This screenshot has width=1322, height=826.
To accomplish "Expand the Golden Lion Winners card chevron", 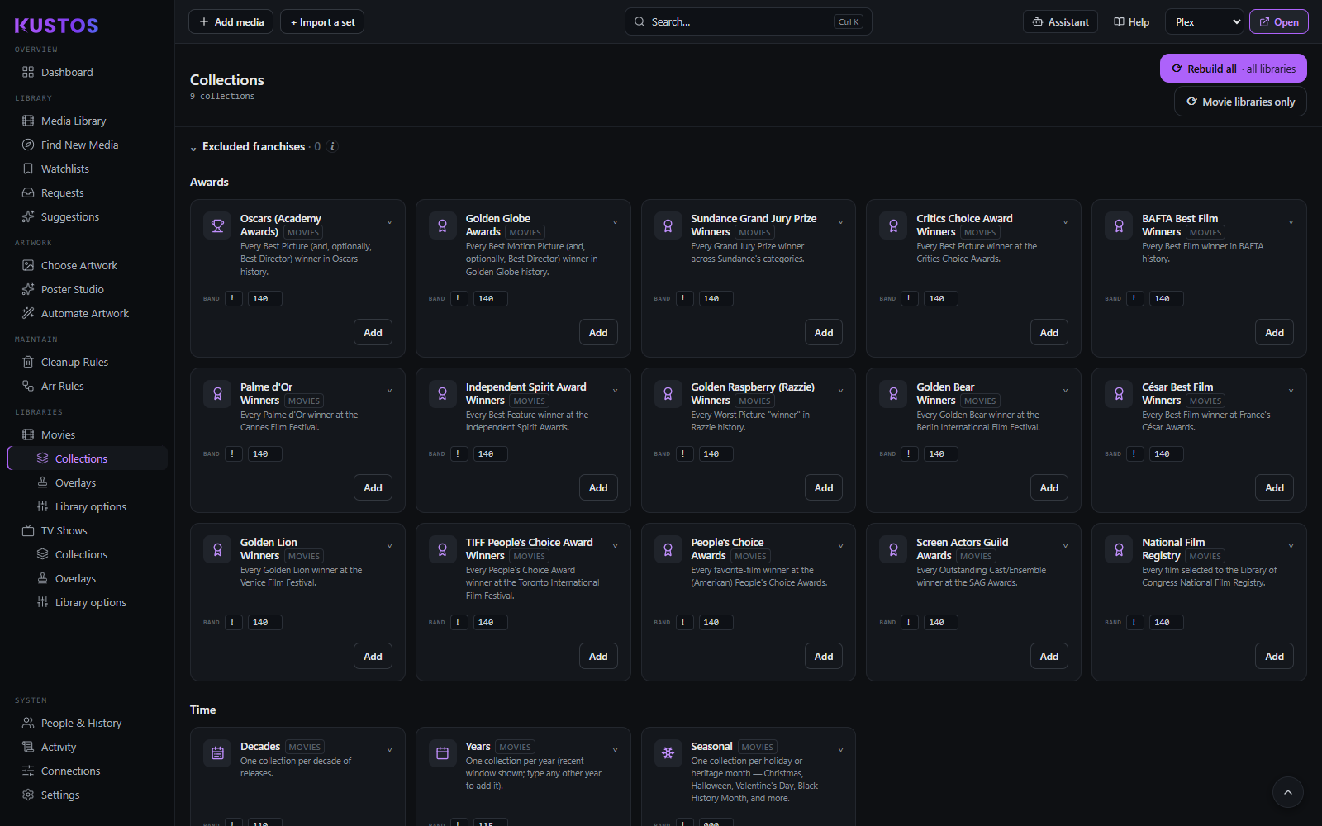I will (390, 546).
